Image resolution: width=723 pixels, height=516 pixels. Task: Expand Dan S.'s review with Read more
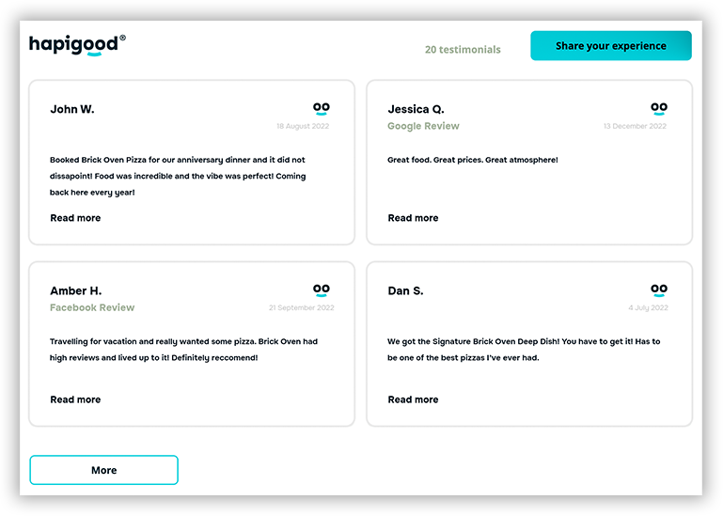[x=413, y=399]
